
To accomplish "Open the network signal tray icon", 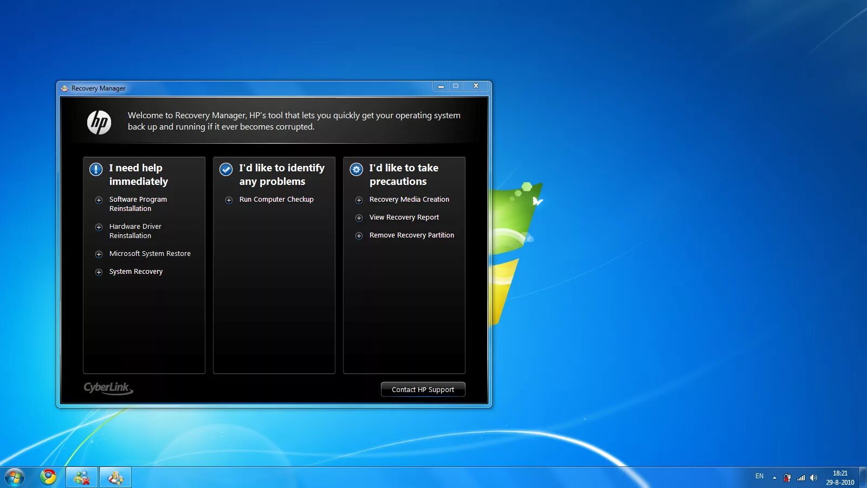I will click(x=801, y=478).
